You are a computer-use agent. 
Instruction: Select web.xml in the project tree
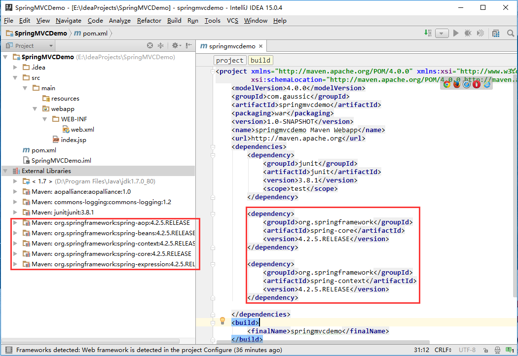click(x=78, y=130)
